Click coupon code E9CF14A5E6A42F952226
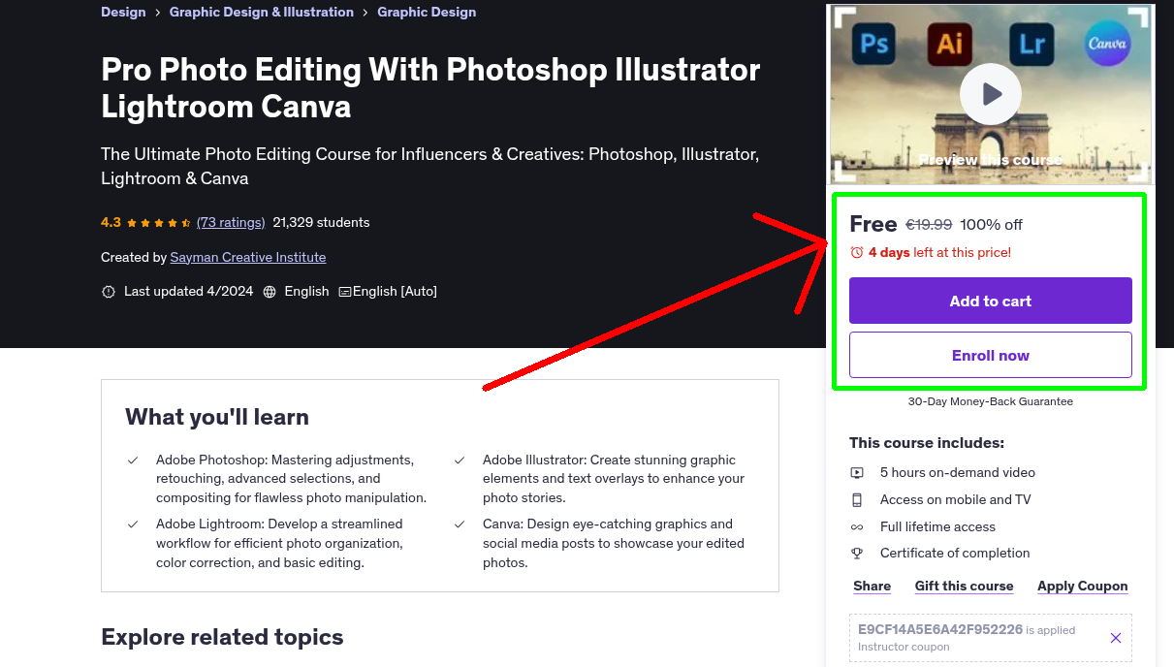This screenshot has width=1174, height=667. click(940, 630)
